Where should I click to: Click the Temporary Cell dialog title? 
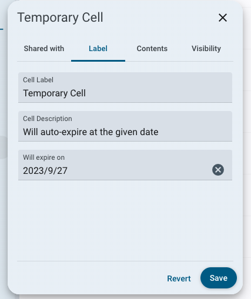click(60, 18)
